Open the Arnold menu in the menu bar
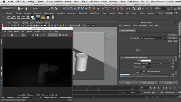 coord(169,1)
